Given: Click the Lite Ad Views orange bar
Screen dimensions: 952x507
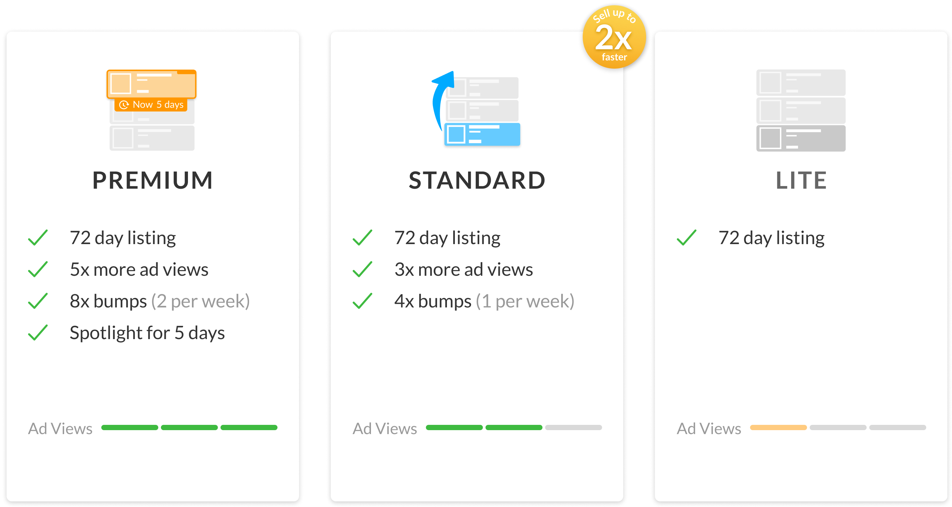Looking at the screenshot, I should click(778, 427).
